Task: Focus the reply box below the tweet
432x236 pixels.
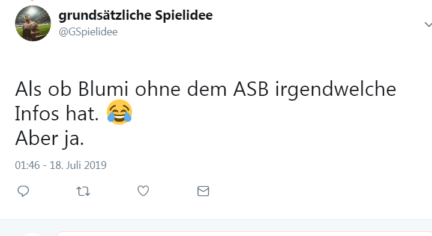Action: (244, 234)
